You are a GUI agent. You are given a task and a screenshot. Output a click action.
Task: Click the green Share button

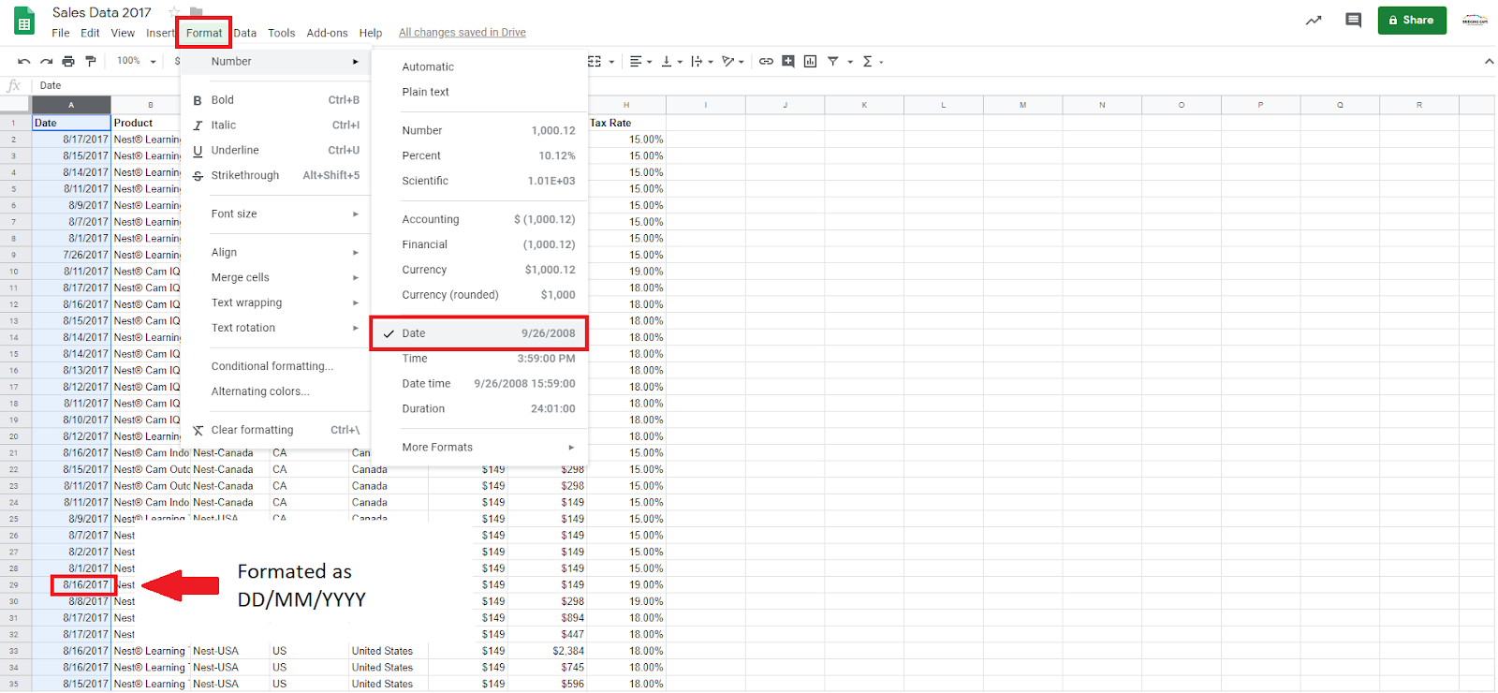(1412, 20)
